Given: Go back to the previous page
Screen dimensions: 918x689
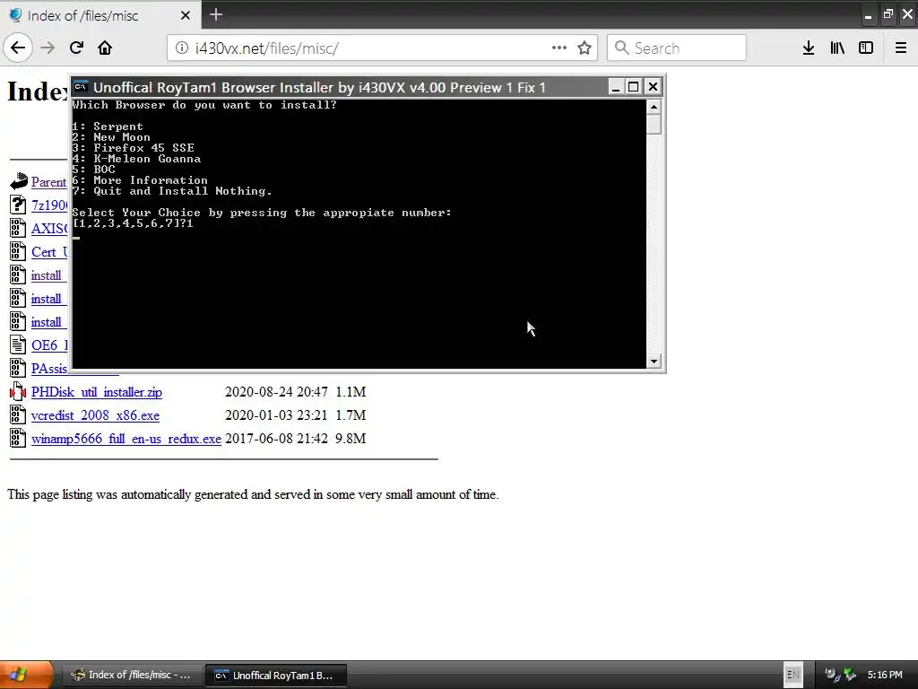Looking at the screenshot, I should click(x=18, y=48).
